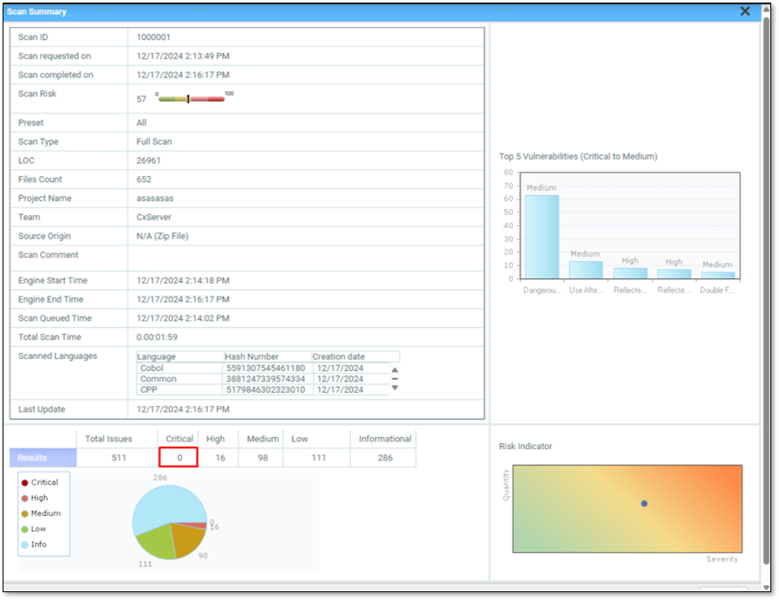Click the Low legend marker
The height and width of the screenshot is (600, 779).
point(25,529)
